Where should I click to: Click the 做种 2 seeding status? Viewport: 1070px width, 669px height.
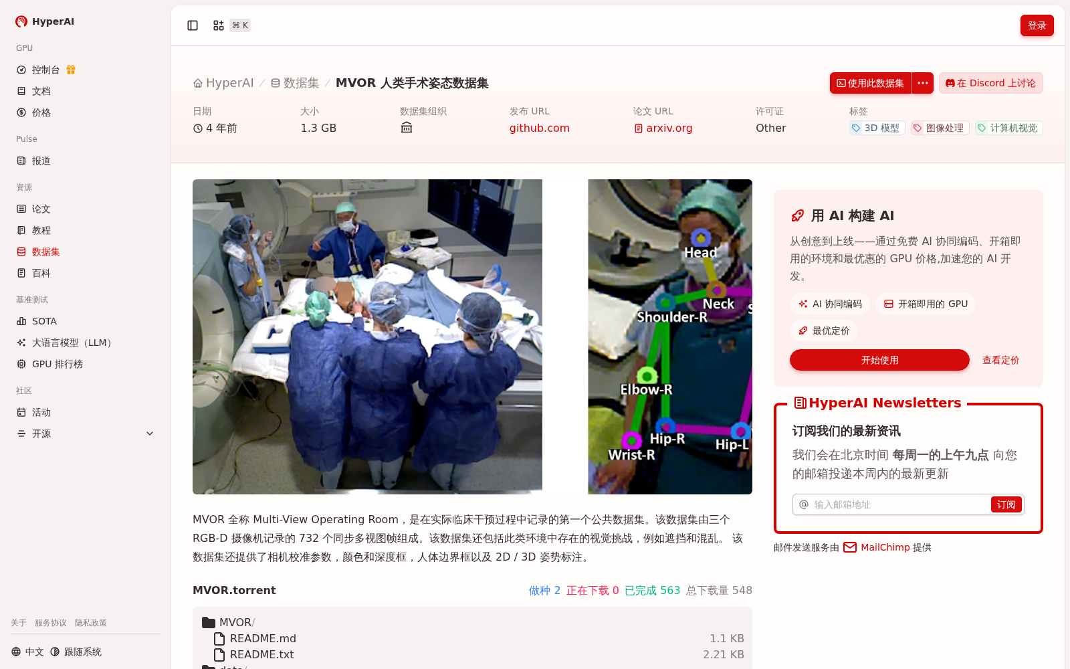point(544,590)
